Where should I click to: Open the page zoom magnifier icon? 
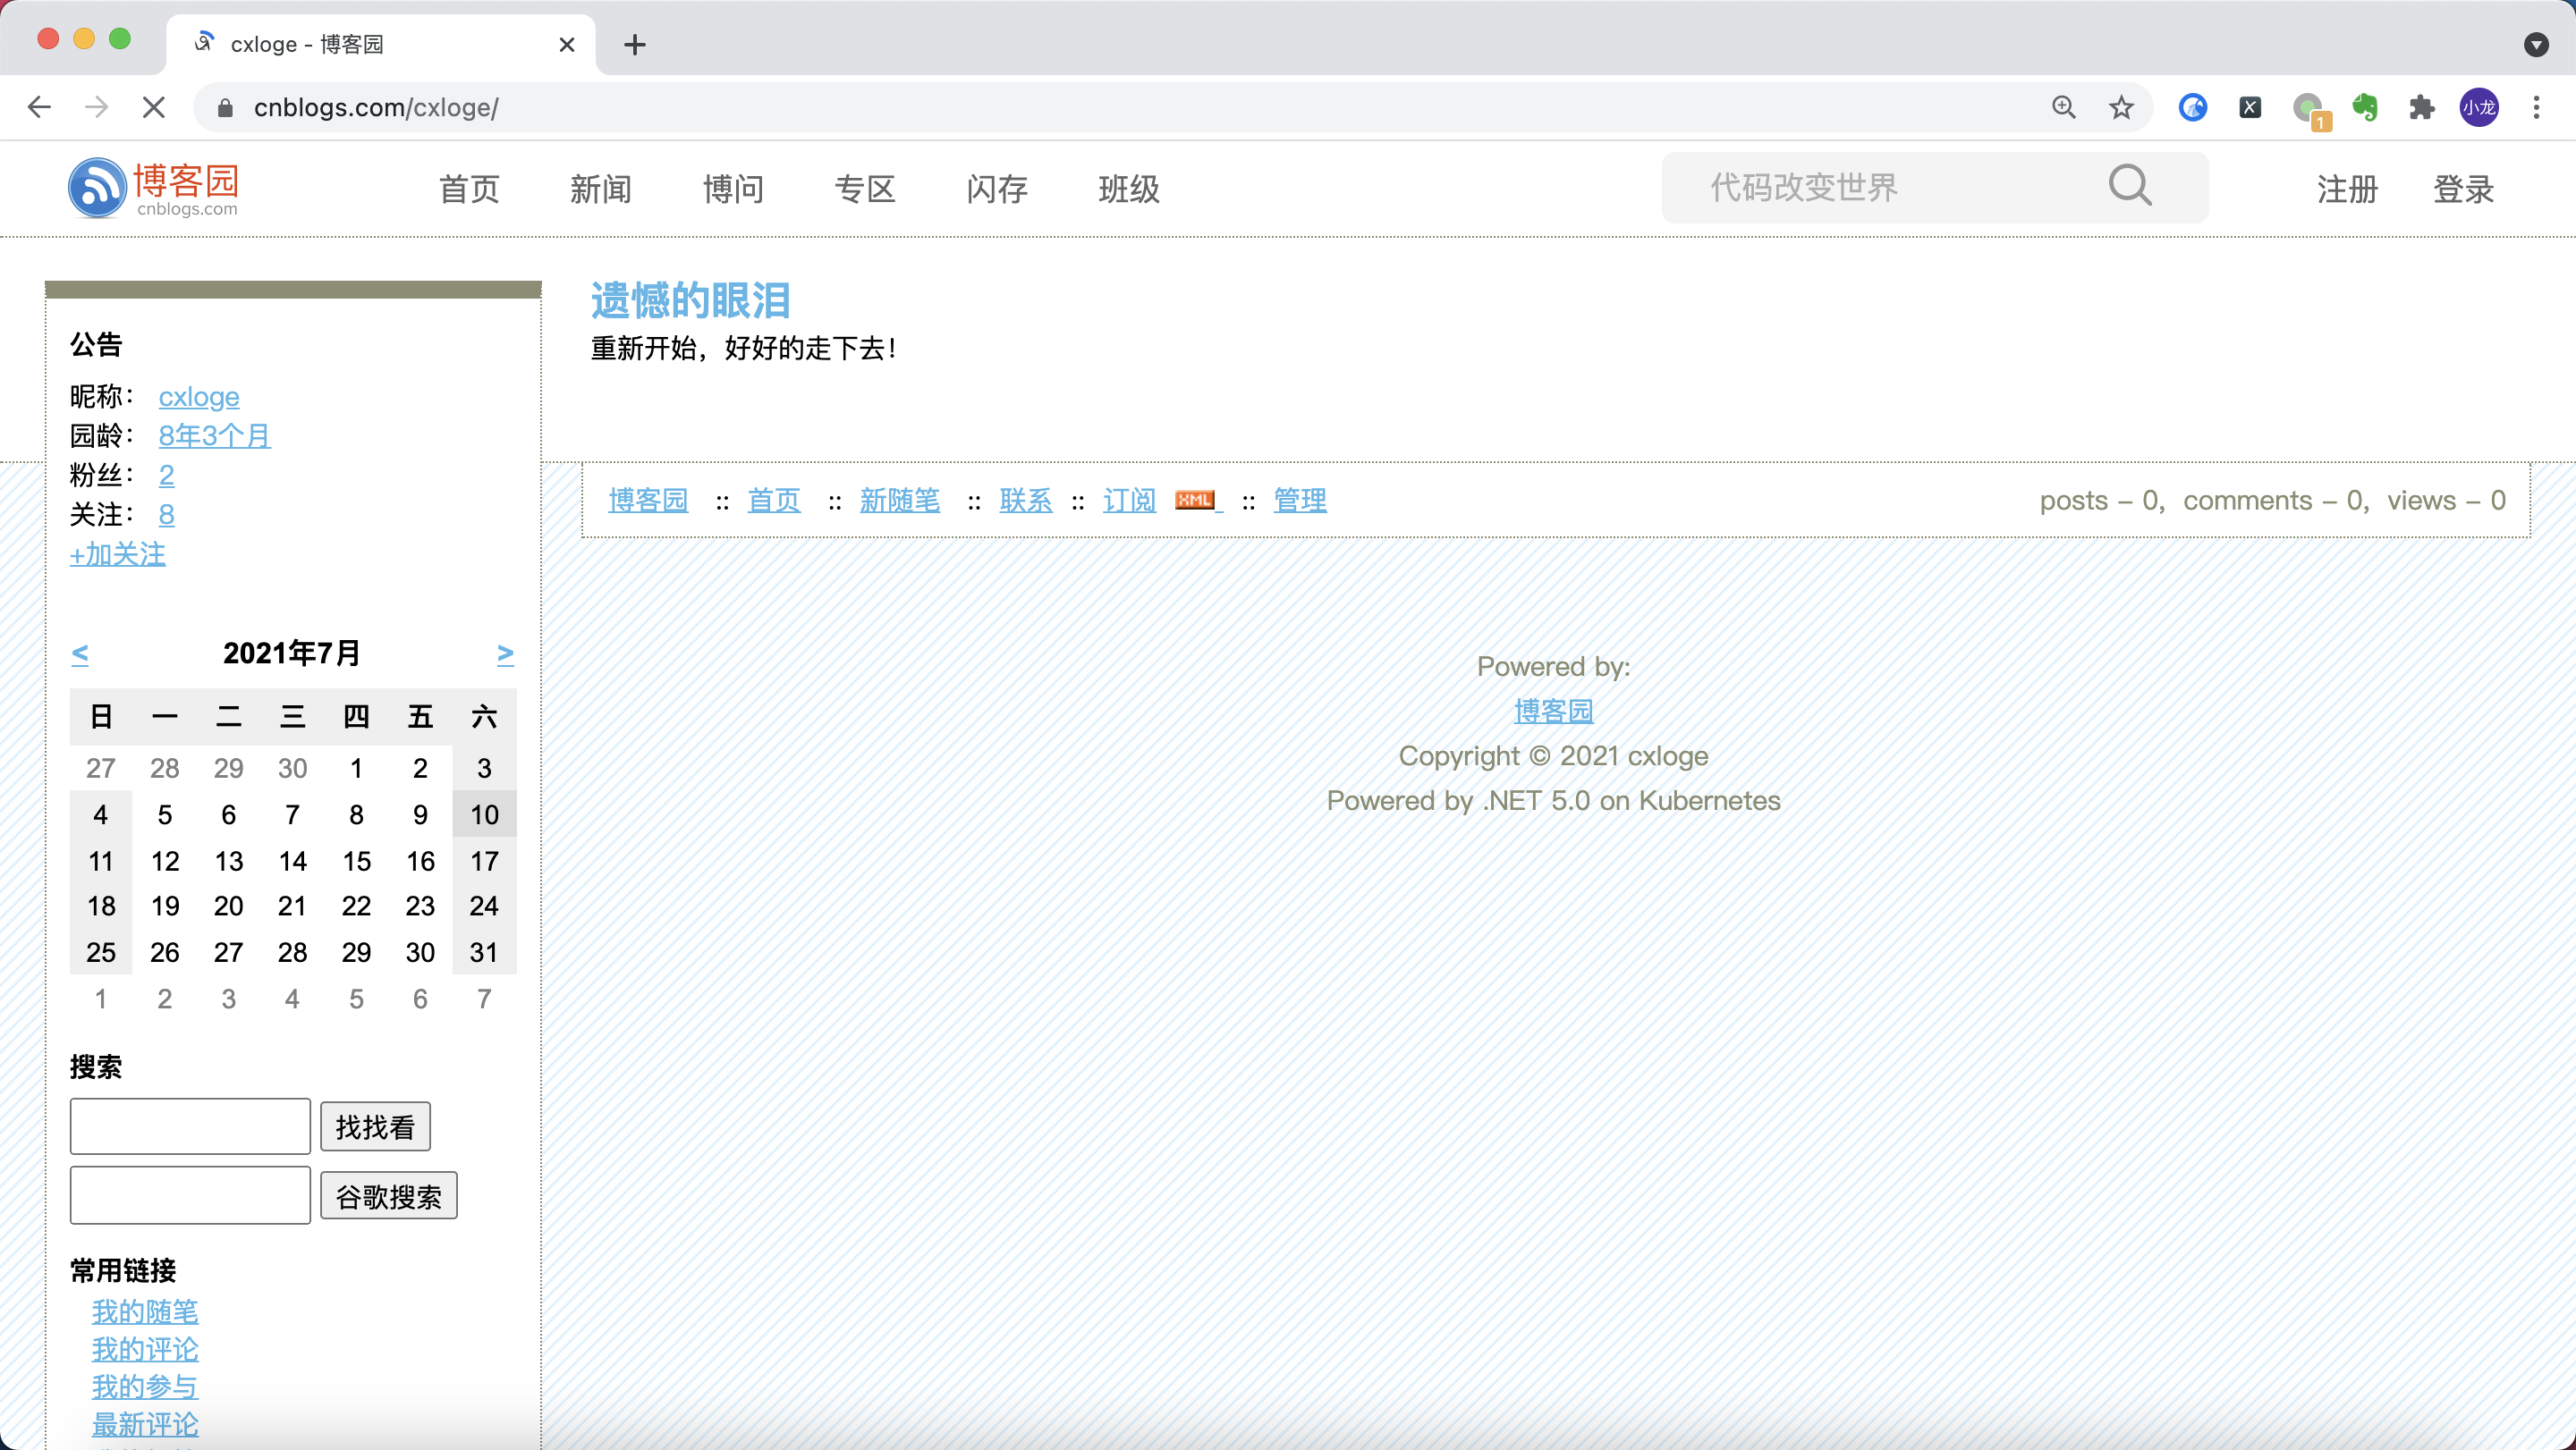(x=2064, y=108)
